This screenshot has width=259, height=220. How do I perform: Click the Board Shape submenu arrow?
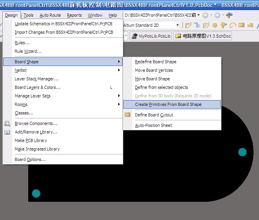coord(119,62)
